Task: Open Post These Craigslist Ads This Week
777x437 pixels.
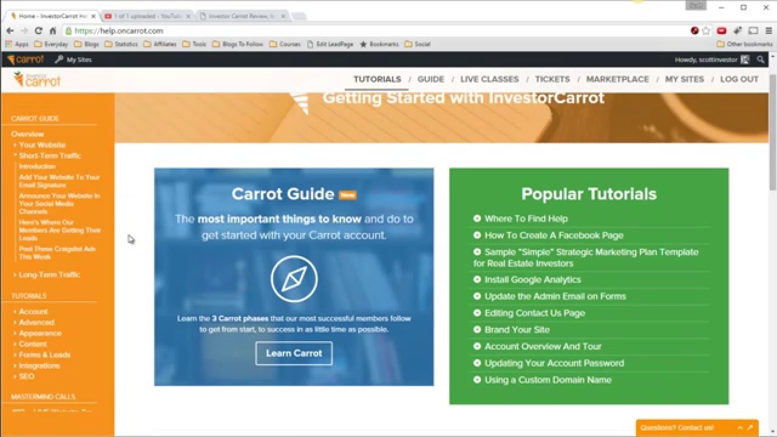Action: [x=57, y=253]
